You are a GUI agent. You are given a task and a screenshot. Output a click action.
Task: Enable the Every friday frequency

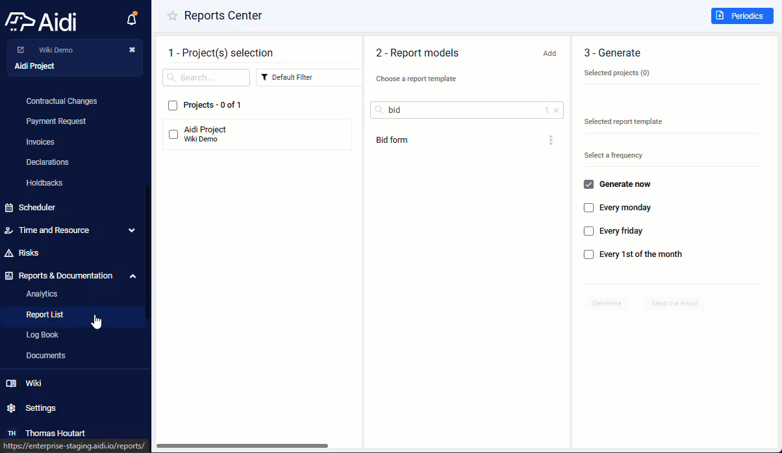click(x=589, y=231)
